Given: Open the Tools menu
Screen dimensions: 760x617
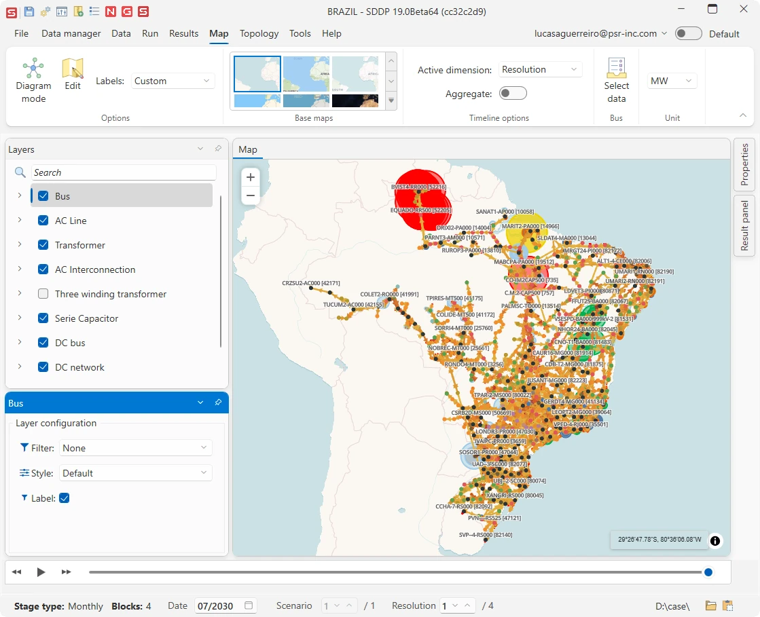Looking at the screenshot, I should 300,33.
